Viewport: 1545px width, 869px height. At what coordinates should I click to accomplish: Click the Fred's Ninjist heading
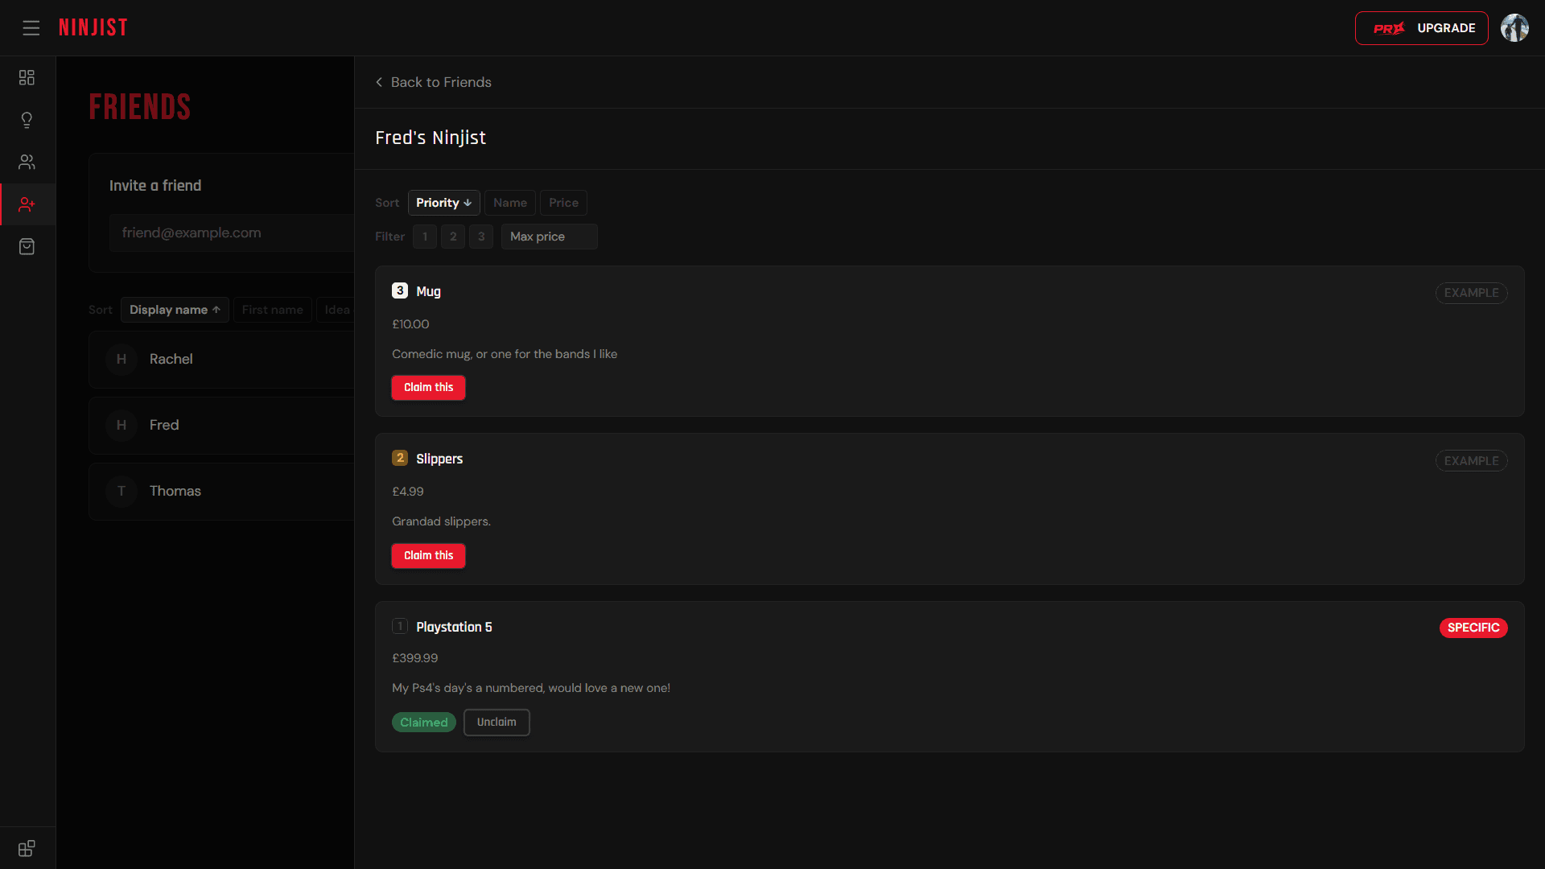431,138
